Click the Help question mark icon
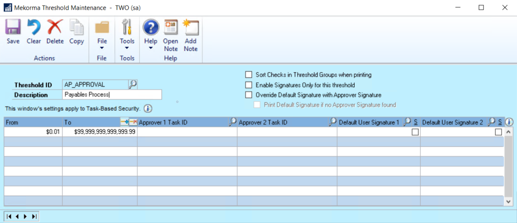This screenshot has height=223, width=517. coord(150,27)
